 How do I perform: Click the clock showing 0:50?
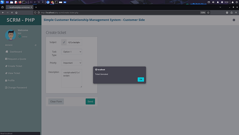pos(226,2)
